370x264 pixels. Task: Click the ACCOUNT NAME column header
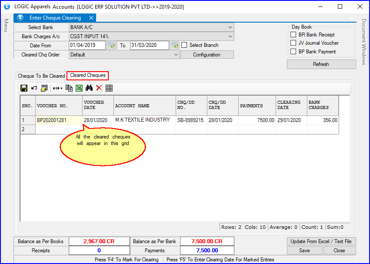coord(145,106)
